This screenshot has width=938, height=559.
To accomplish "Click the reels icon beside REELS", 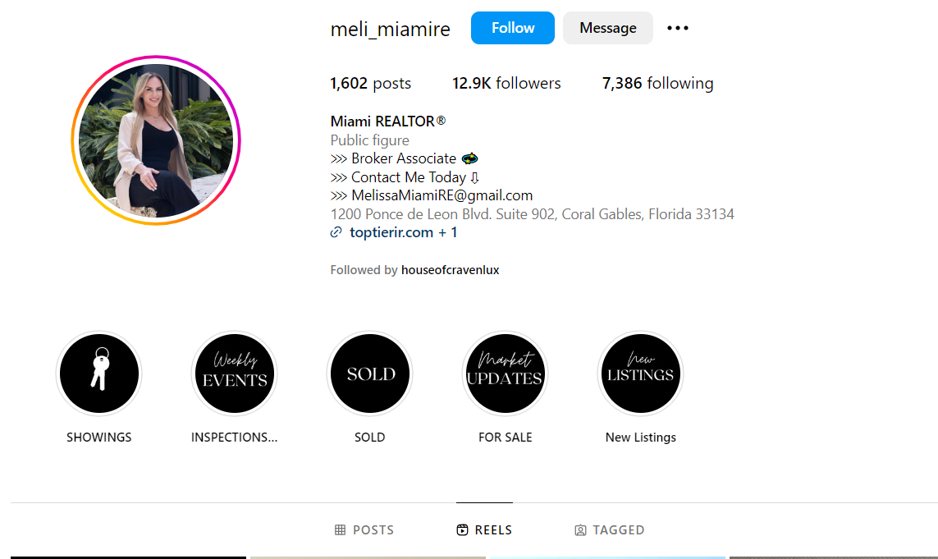I will click(462, 529).
